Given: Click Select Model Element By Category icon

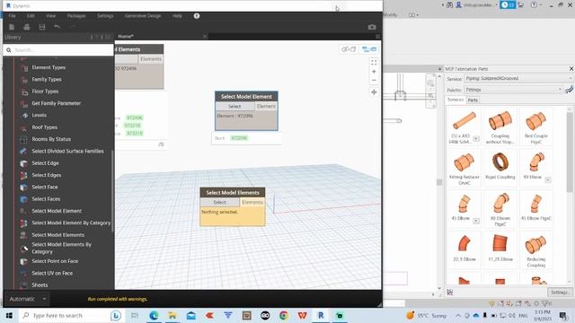Looking at the screenshot, I should pyautogui.click(x=23, y=223).
